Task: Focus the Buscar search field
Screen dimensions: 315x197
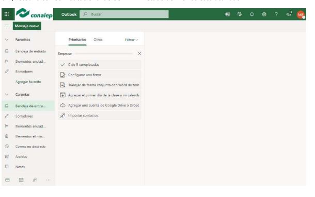Action: point(124,14)
